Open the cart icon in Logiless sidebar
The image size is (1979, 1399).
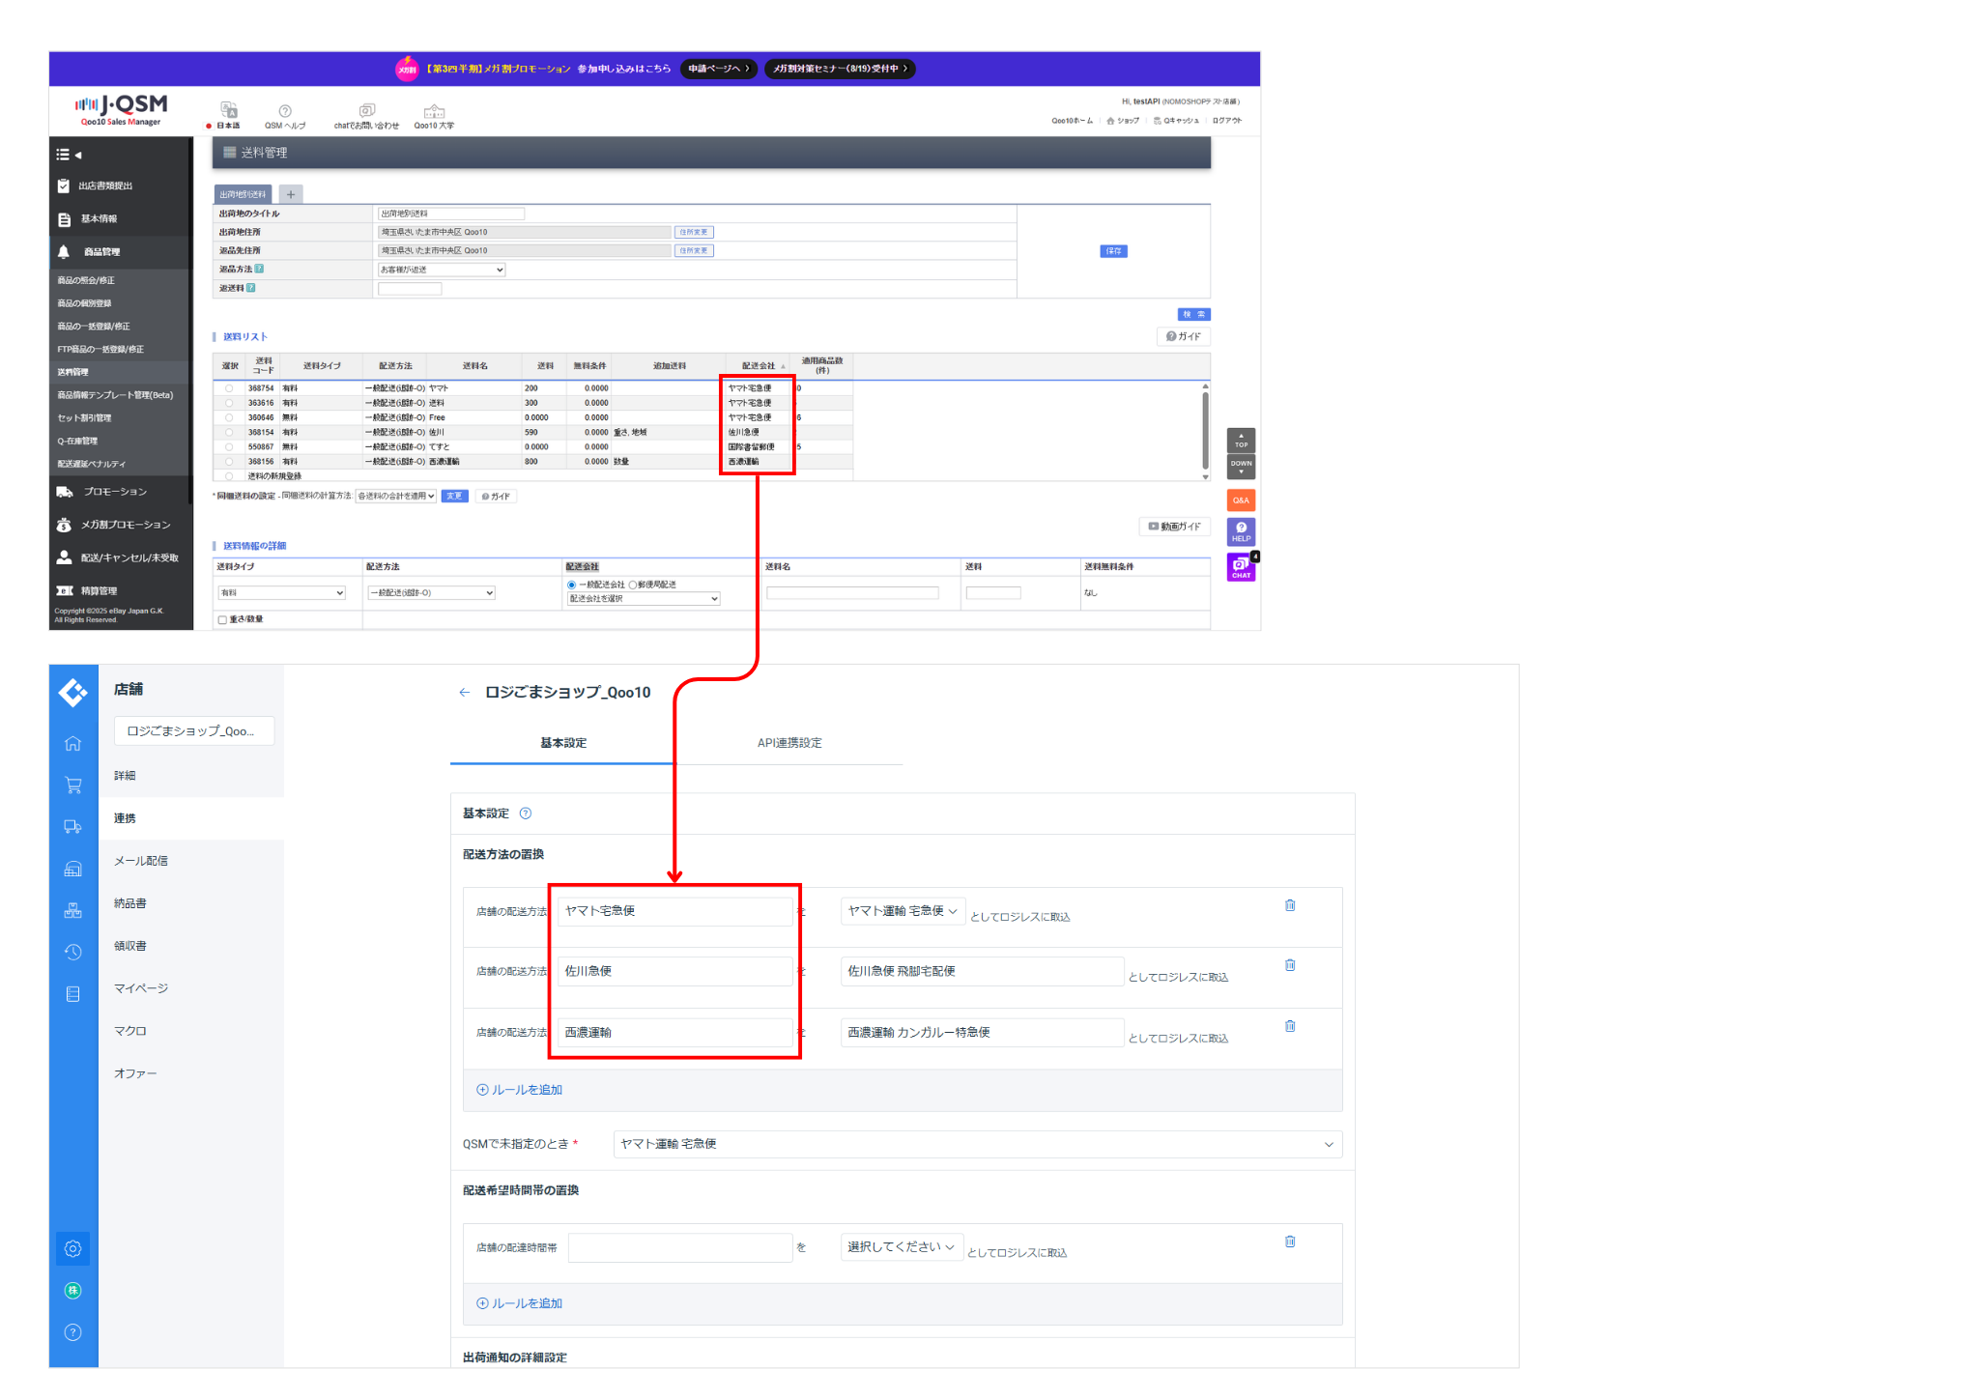click(x=73, y=785)
